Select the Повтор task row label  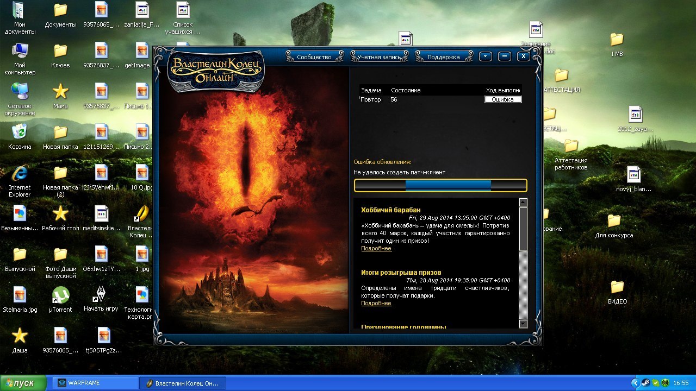click(370, 99)
